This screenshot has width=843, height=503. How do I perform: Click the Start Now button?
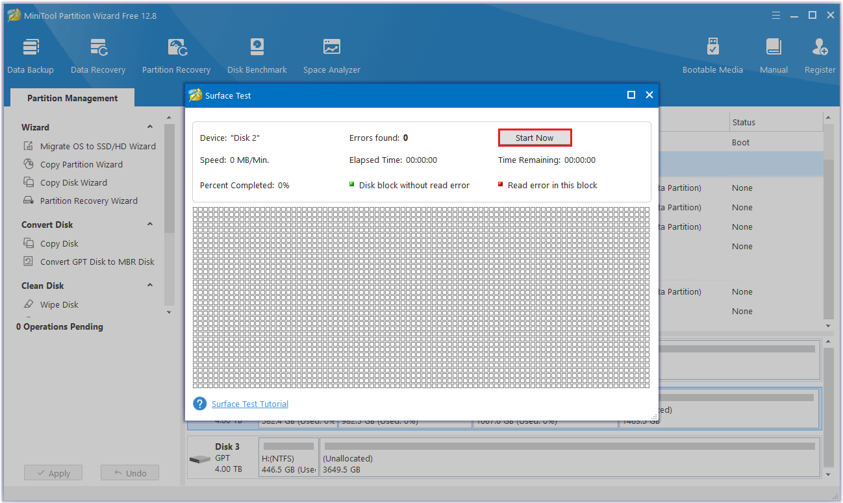tap(535, 138)
